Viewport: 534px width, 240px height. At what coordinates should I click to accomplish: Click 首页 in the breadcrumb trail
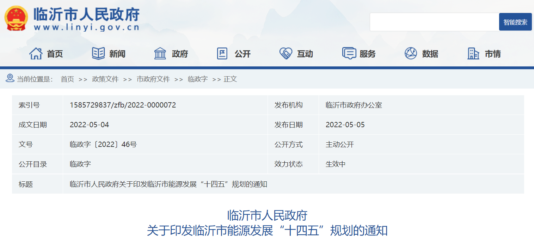pyautogui.click(x=68, y=79)
